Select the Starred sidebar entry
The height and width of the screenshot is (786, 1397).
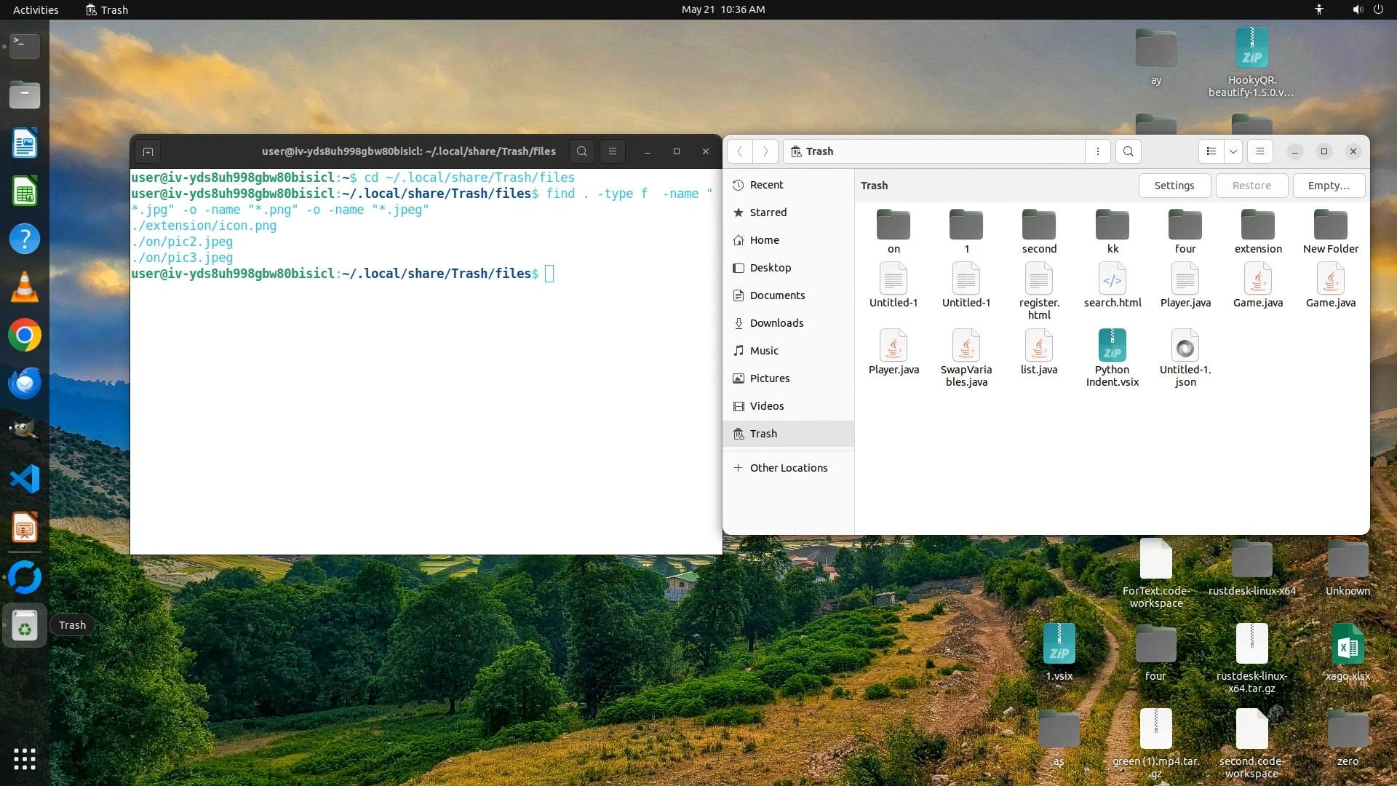pos(768,213)
